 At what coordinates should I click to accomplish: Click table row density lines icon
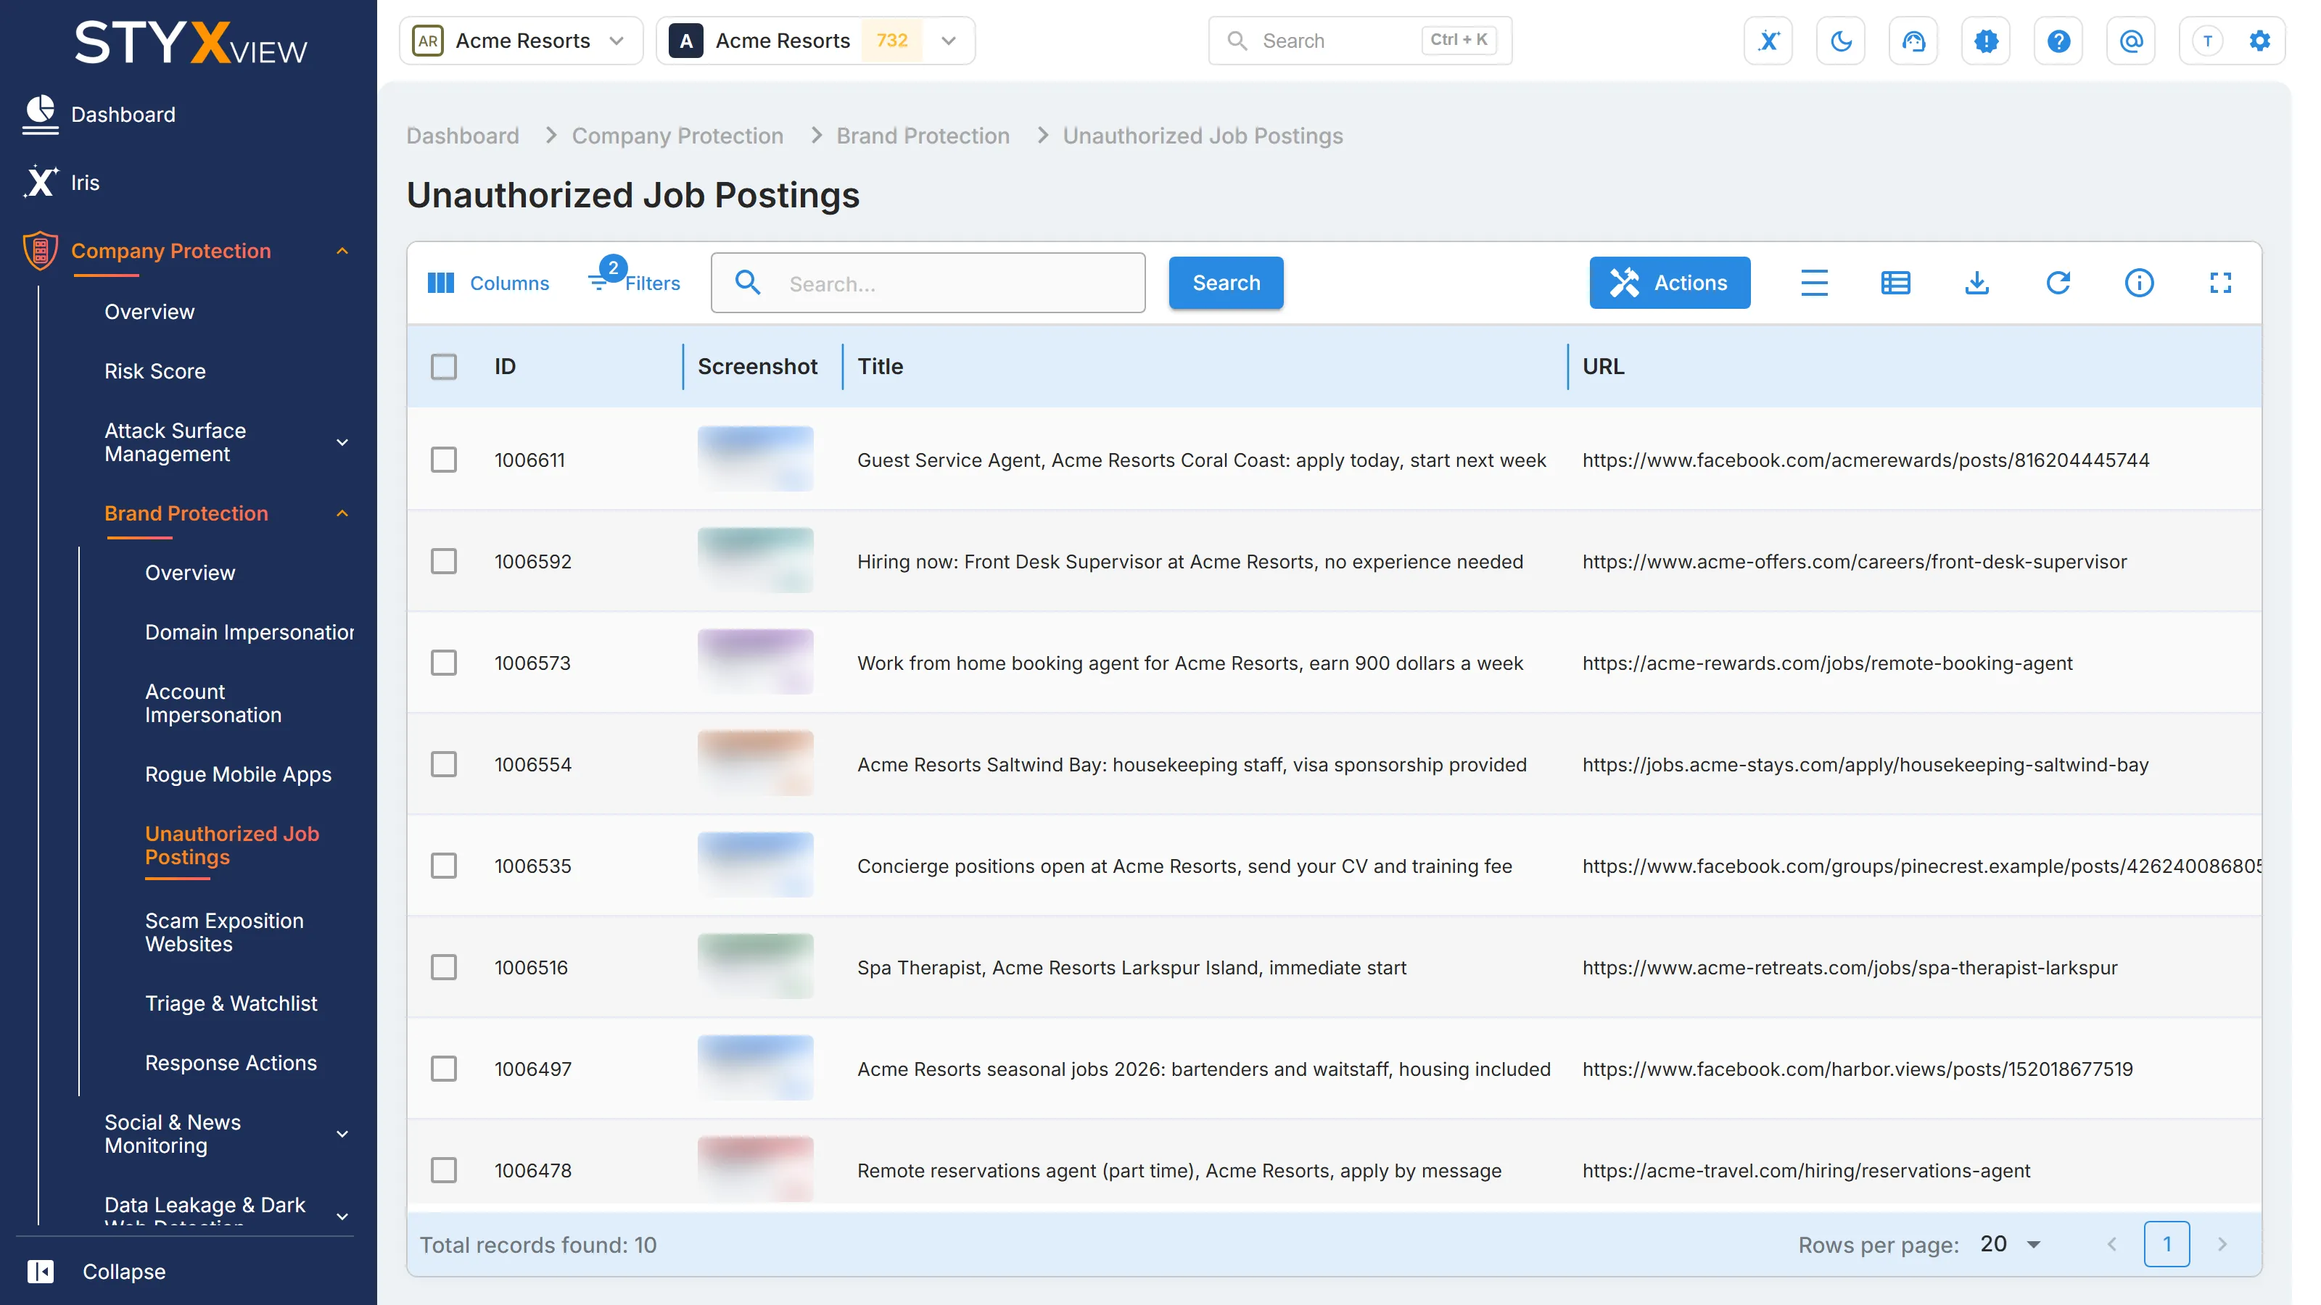(x=1815, y=283)
